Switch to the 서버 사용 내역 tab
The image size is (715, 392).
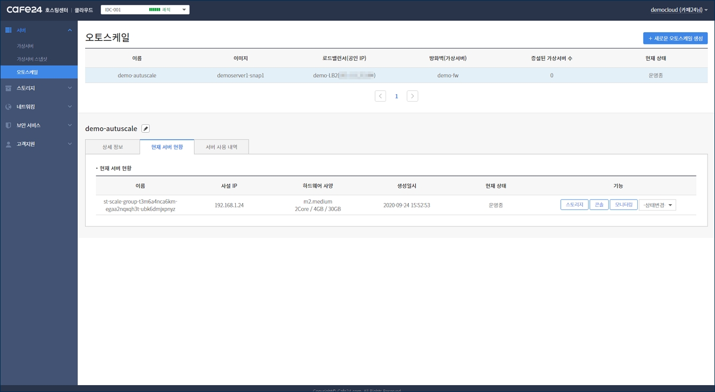pyautogui.click(x=222, y=147)
